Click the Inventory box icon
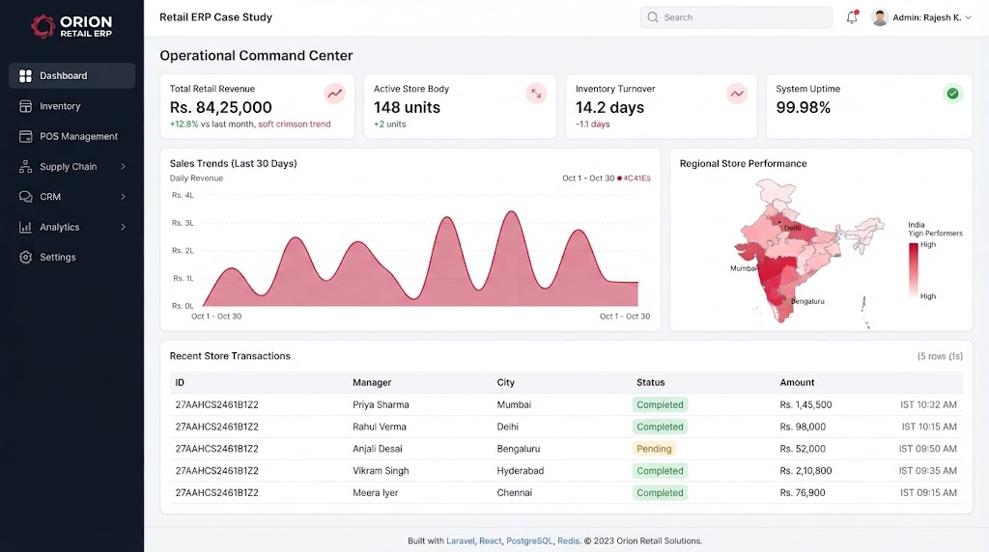The width and height of the screenshot is (989, 552). pos(25,106)
